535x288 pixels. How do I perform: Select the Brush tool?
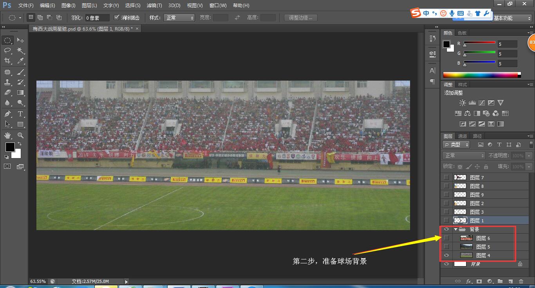20,72
